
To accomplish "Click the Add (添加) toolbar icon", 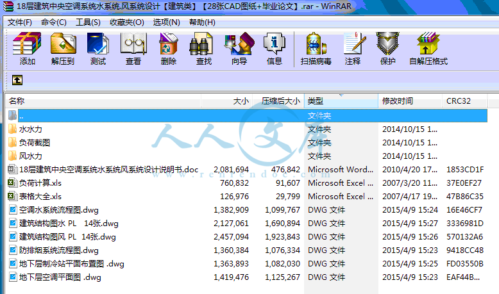I will coord(27,44).
